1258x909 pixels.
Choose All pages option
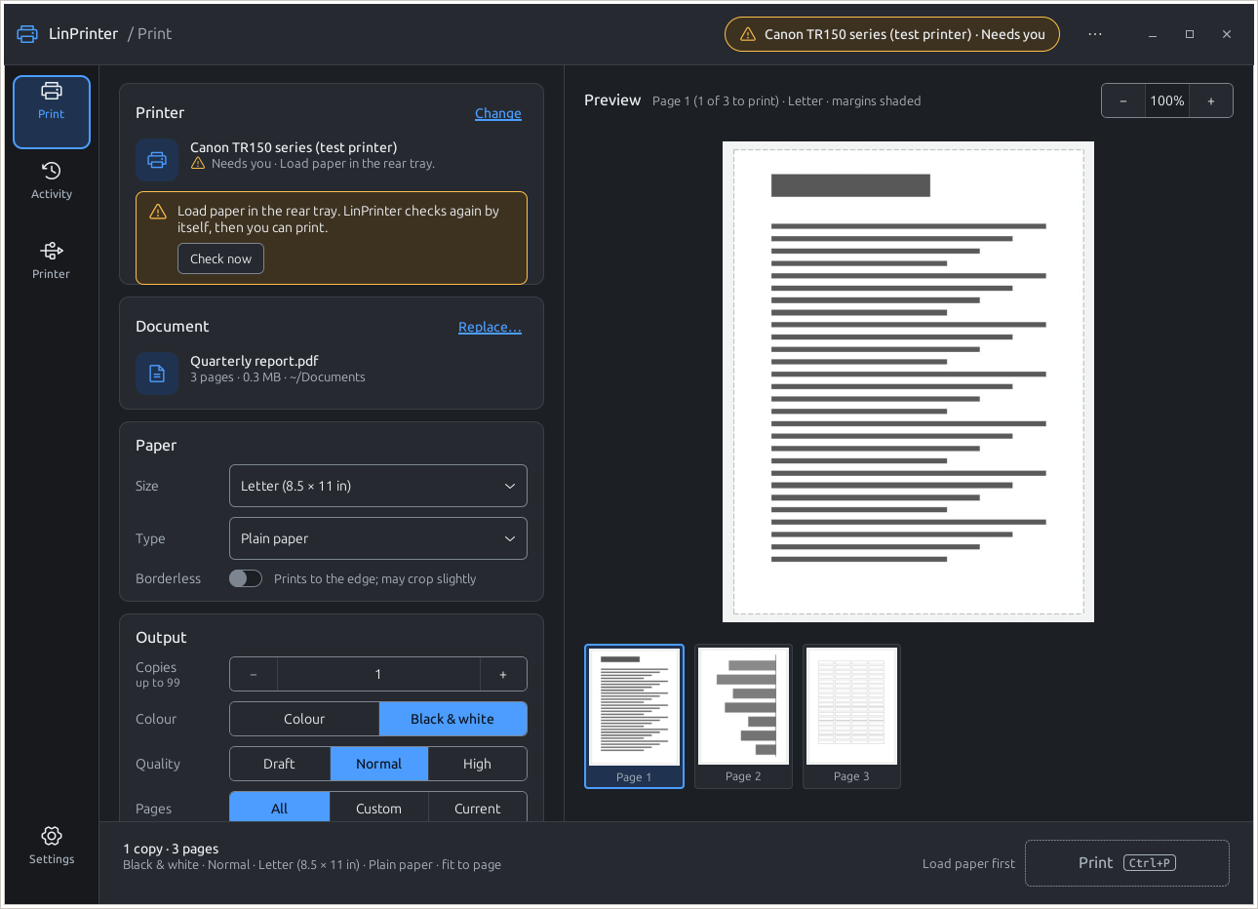tap(279, 808)
